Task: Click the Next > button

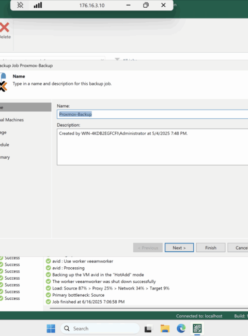Action: 179,248
